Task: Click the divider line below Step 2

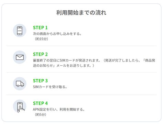Action: click(x=81, y=72)
